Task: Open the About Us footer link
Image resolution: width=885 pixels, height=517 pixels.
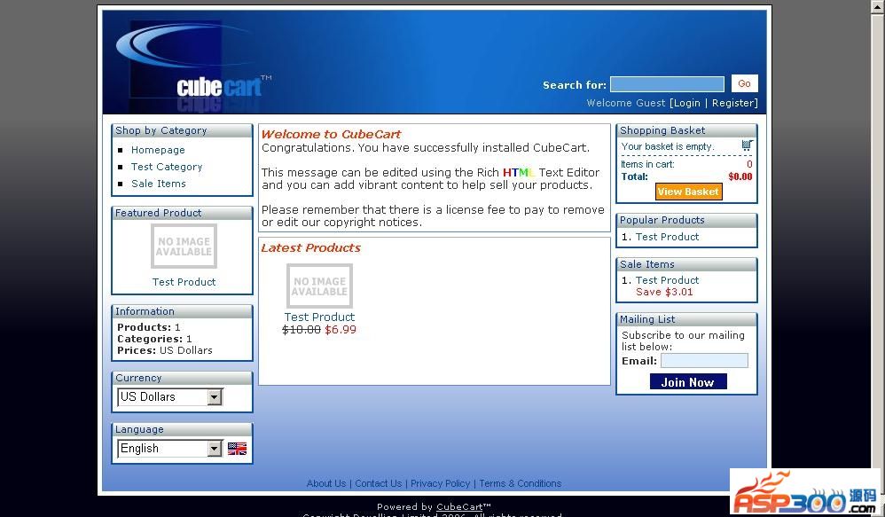Action: pyautogui.click(x=326, y=483)
